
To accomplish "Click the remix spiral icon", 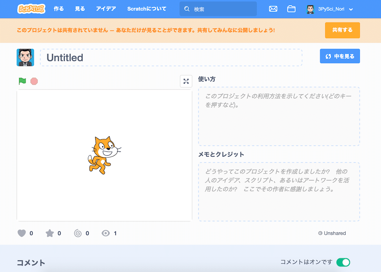I will [78, 233].
